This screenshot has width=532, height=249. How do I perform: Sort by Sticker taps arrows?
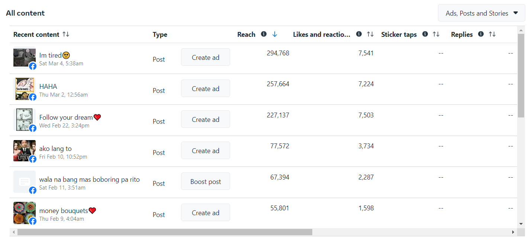coord(436,34)
